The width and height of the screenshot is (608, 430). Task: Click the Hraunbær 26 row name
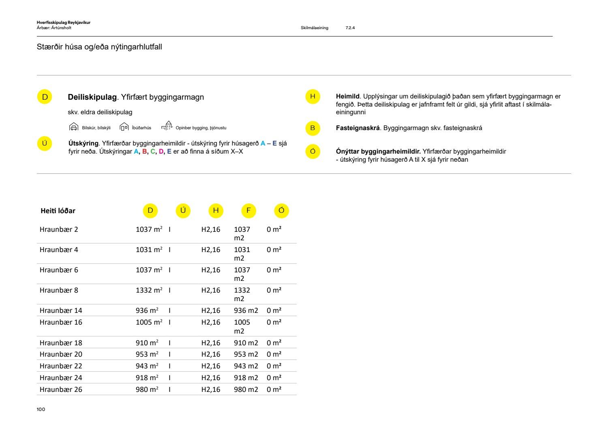pos(61,389)
